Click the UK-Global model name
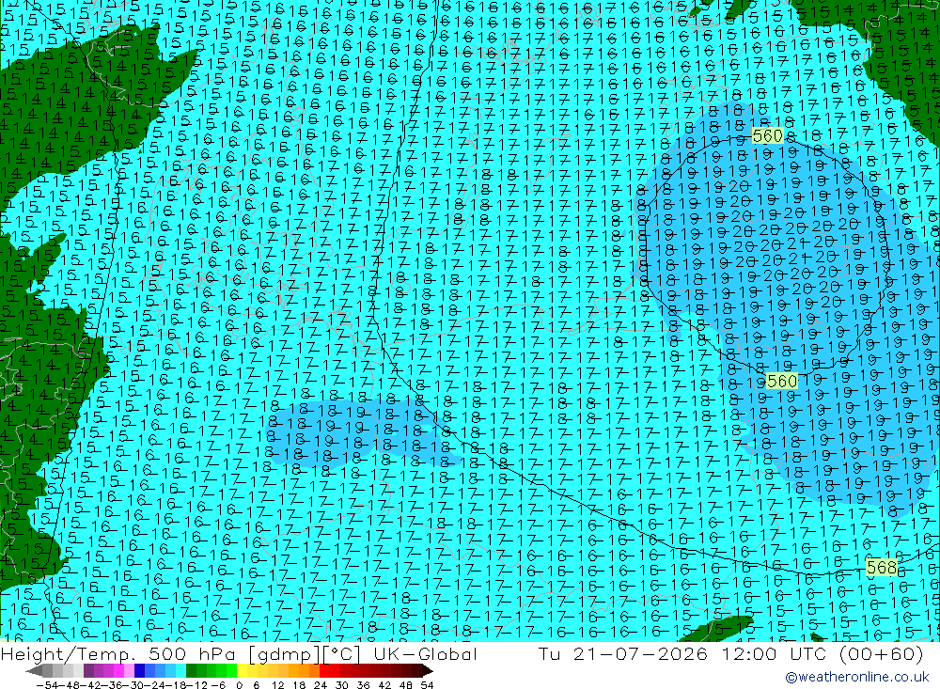The width and height of the screenshot is (940, 689). coord(425,653)
